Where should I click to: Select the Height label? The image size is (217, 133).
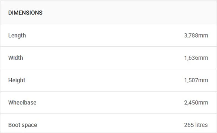coord(17,80)
